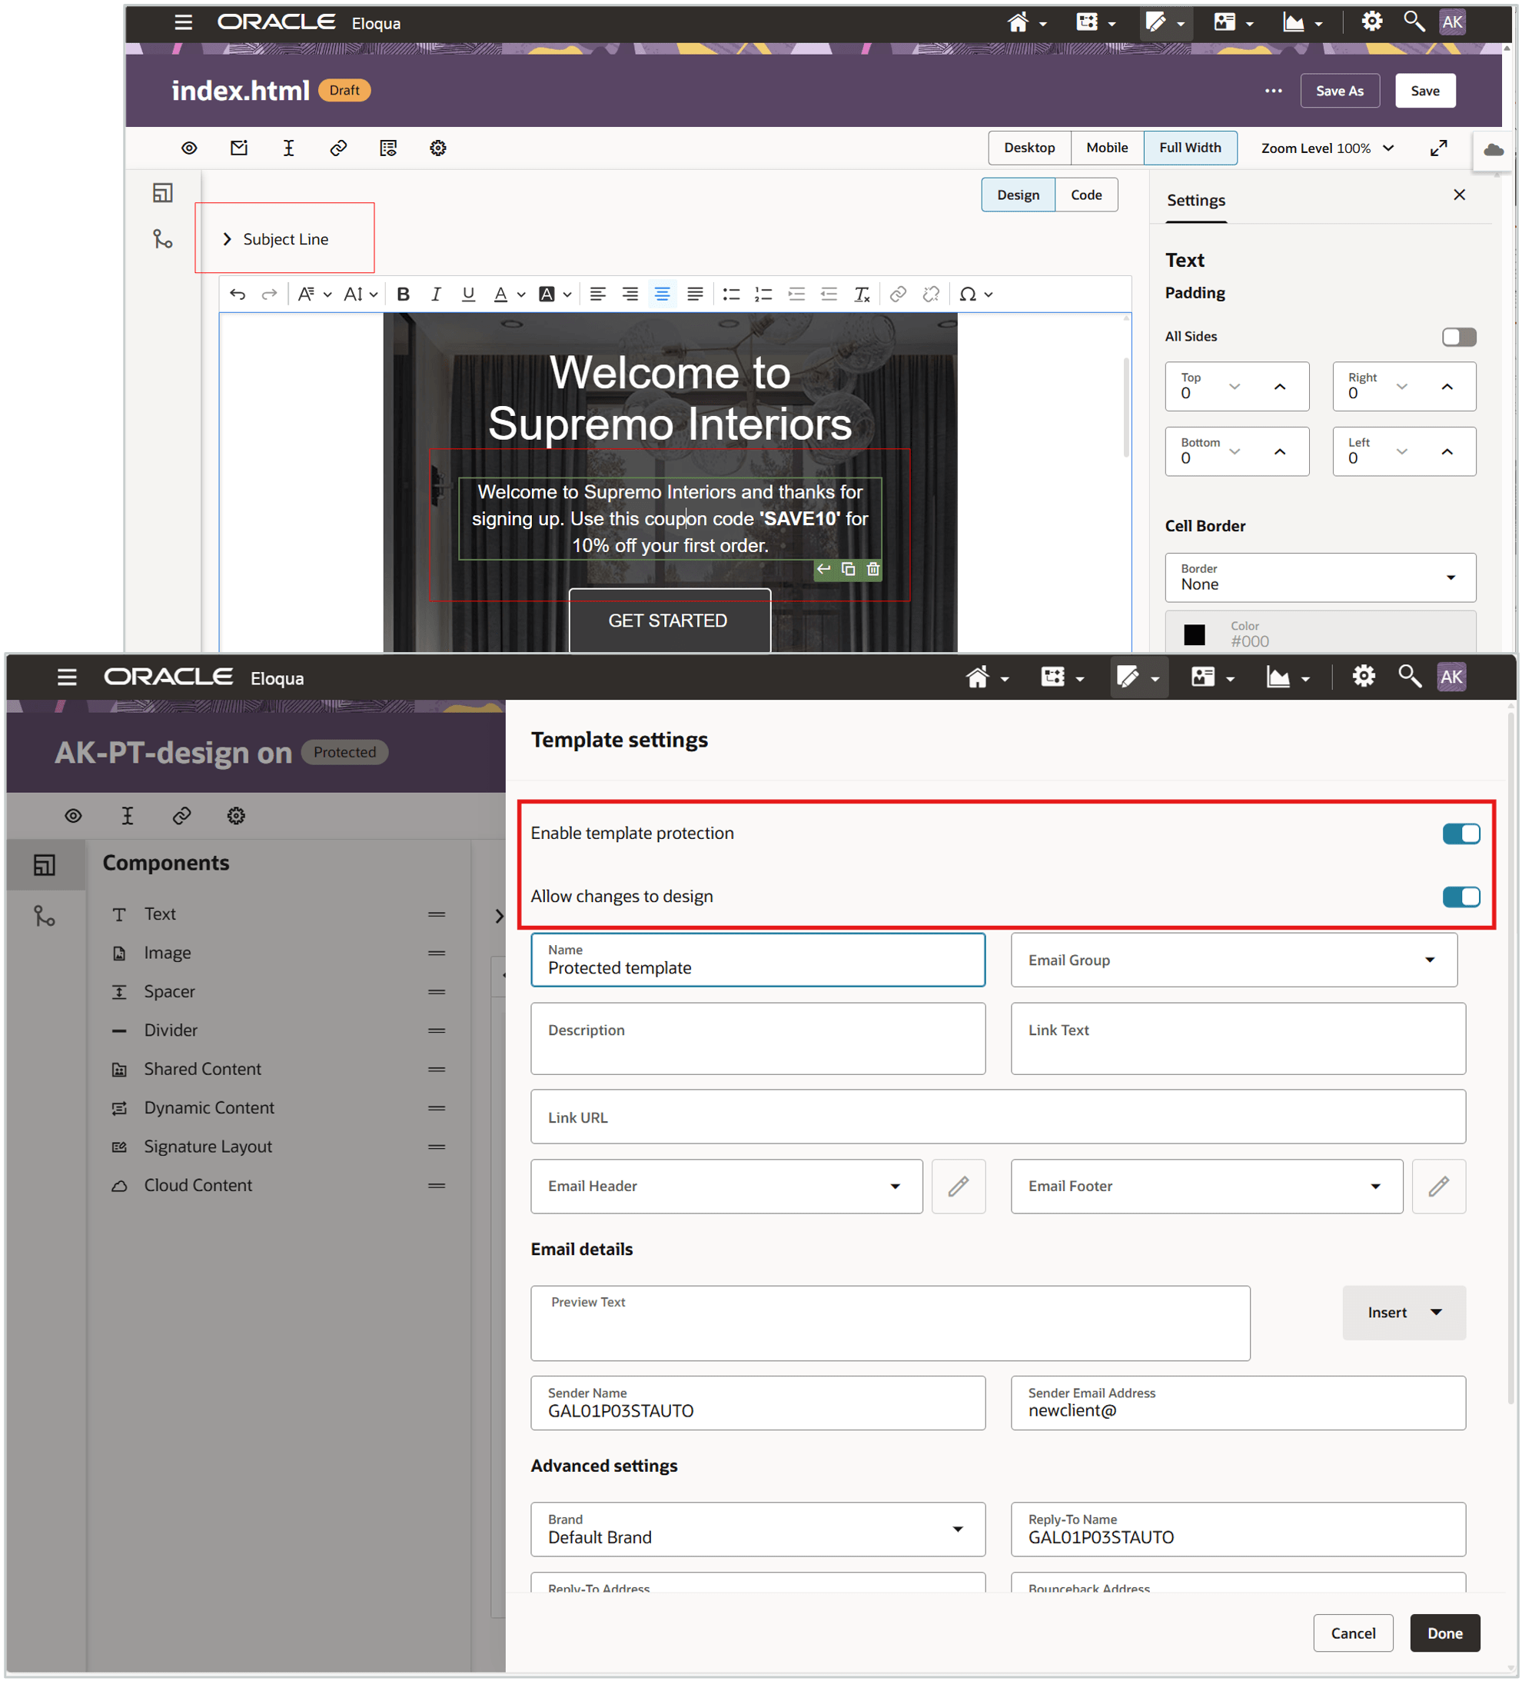The width and height of the screenshot is (1522, 1681).
Task: Click the Bold formatting icon
Action: pos(404,295)
